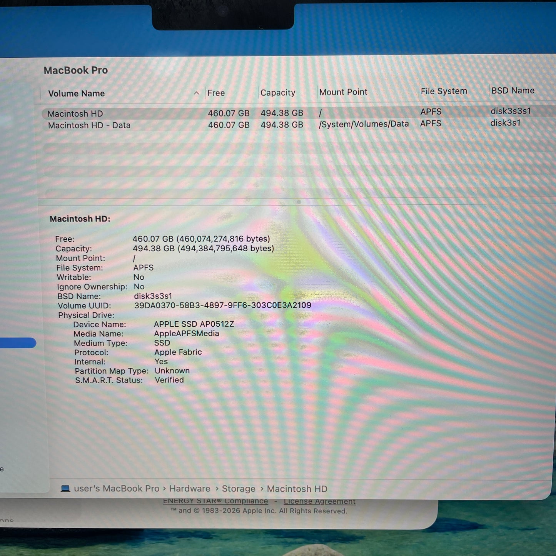Click the capacity bytes value in details
This screenshot has height=556, width=556.
point(204,249)
